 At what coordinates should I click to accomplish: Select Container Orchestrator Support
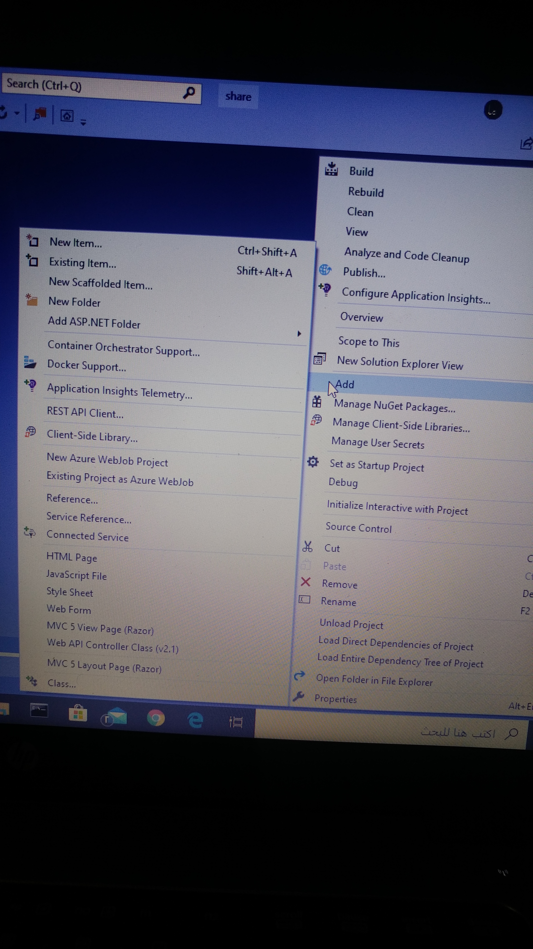pos(124,348)
